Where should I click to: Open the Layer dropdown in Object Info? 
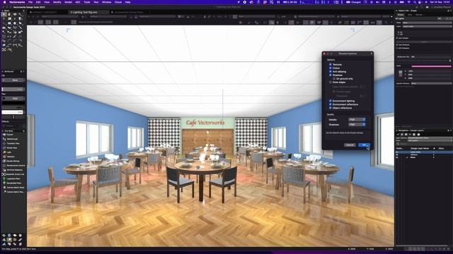coord(427,26)
